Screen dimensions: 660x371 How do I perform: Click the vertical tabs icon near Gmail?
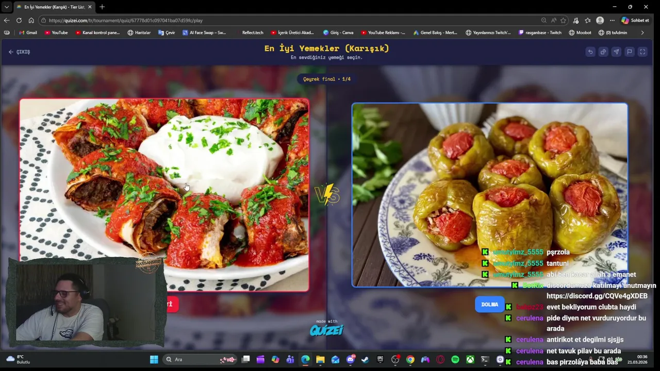6,32
